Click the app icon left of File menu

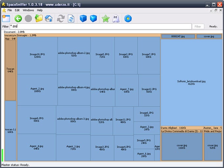(x=4, y=10)
